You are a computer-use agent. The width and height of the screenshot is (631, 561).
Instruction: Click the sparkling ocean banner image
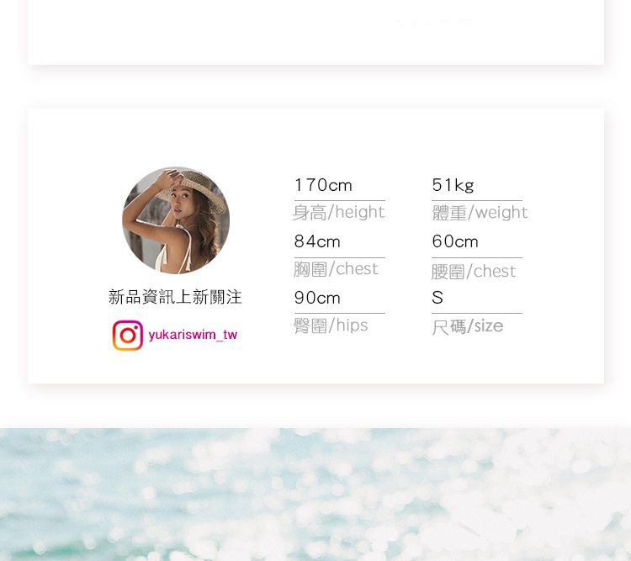pos(315,495)
